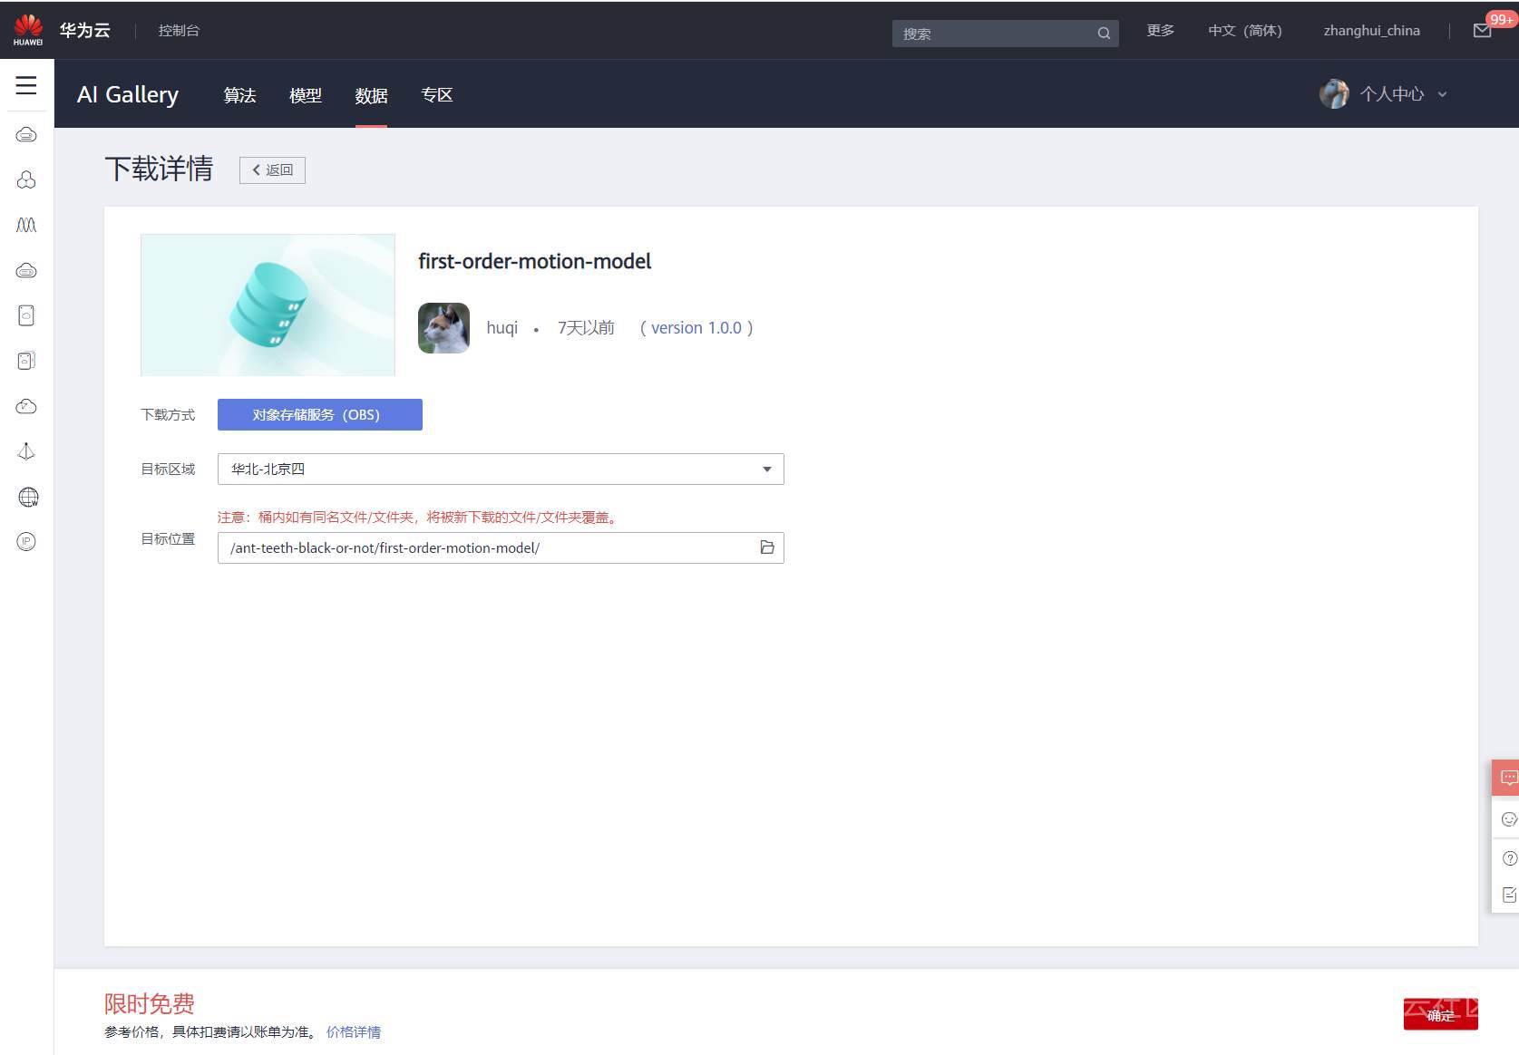This screenshot has height=1055, width=1519.
Task: Click the author name huqi
Action: click(x=502, y=328)
